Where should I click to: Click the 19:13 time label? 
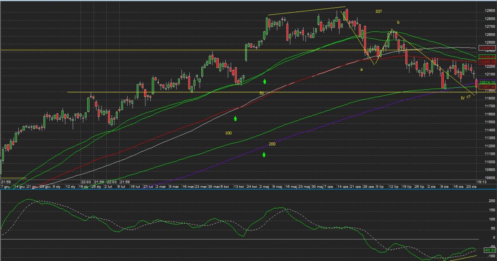(481, 181)
